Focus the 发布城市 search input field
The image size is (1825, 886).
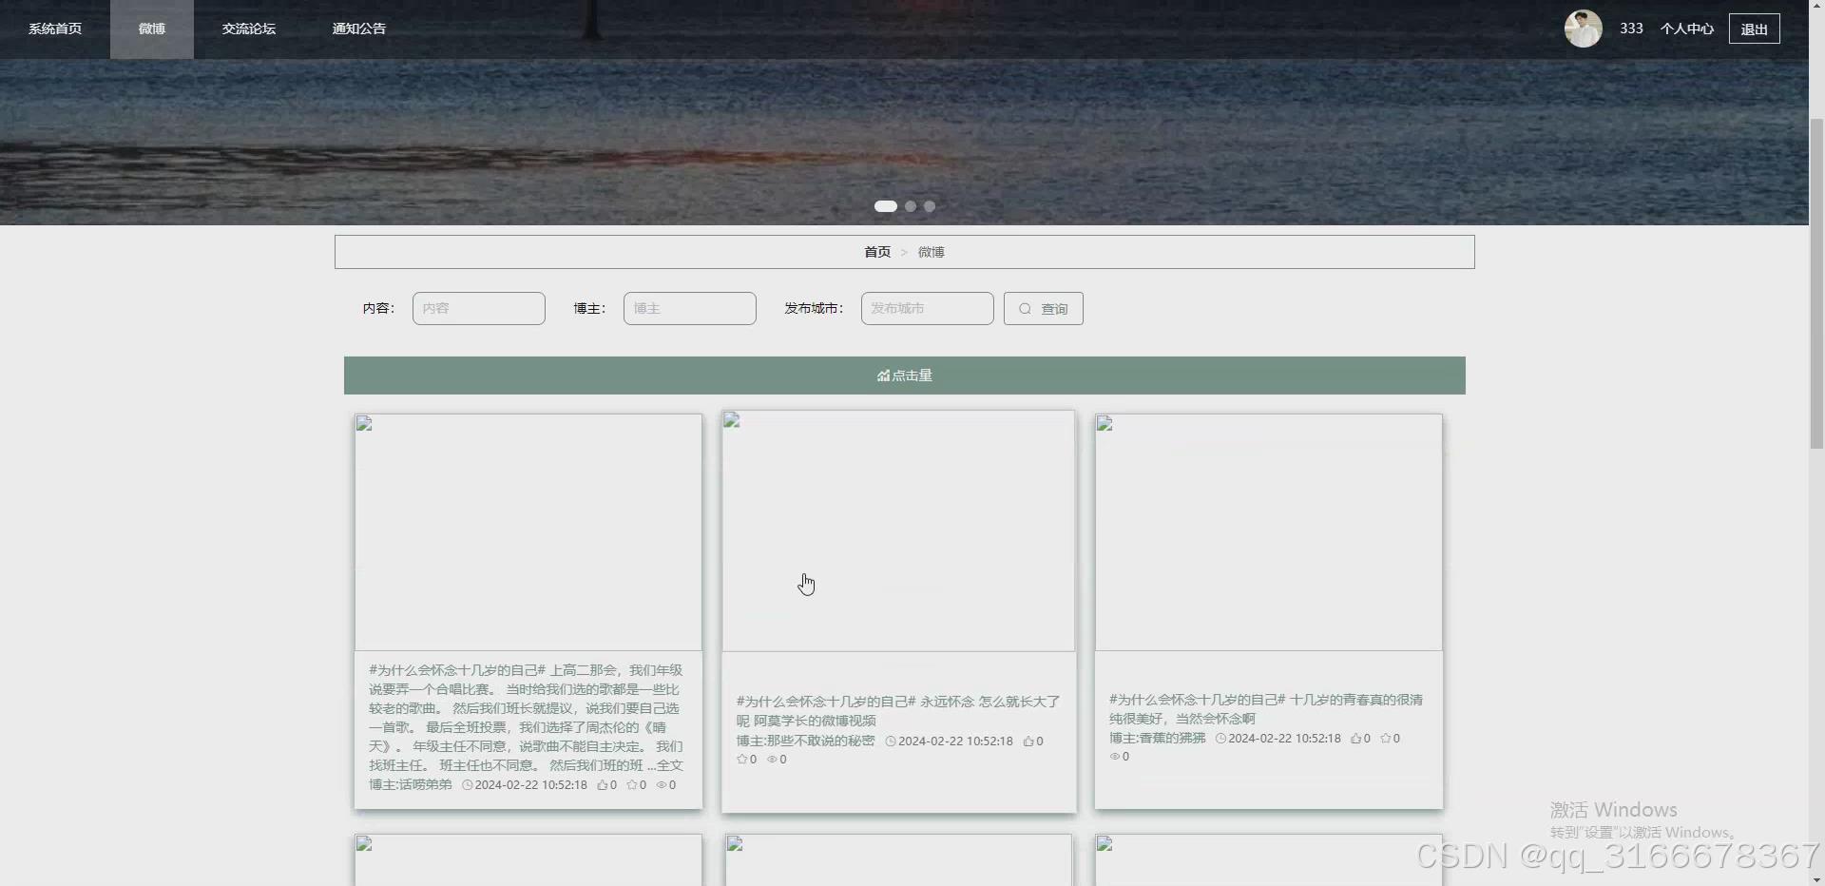[x=928, y=309]
